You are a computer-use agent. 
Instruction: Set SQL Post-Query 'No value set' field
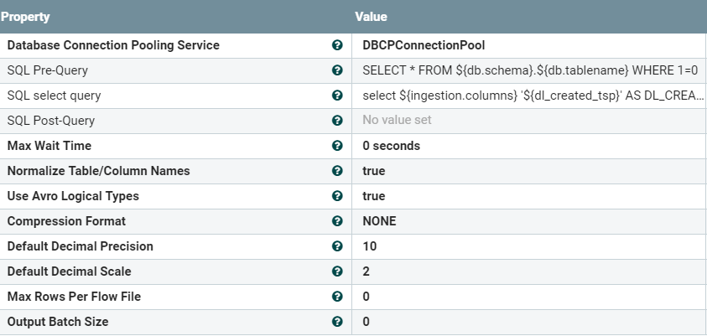(x=397, y=121)
